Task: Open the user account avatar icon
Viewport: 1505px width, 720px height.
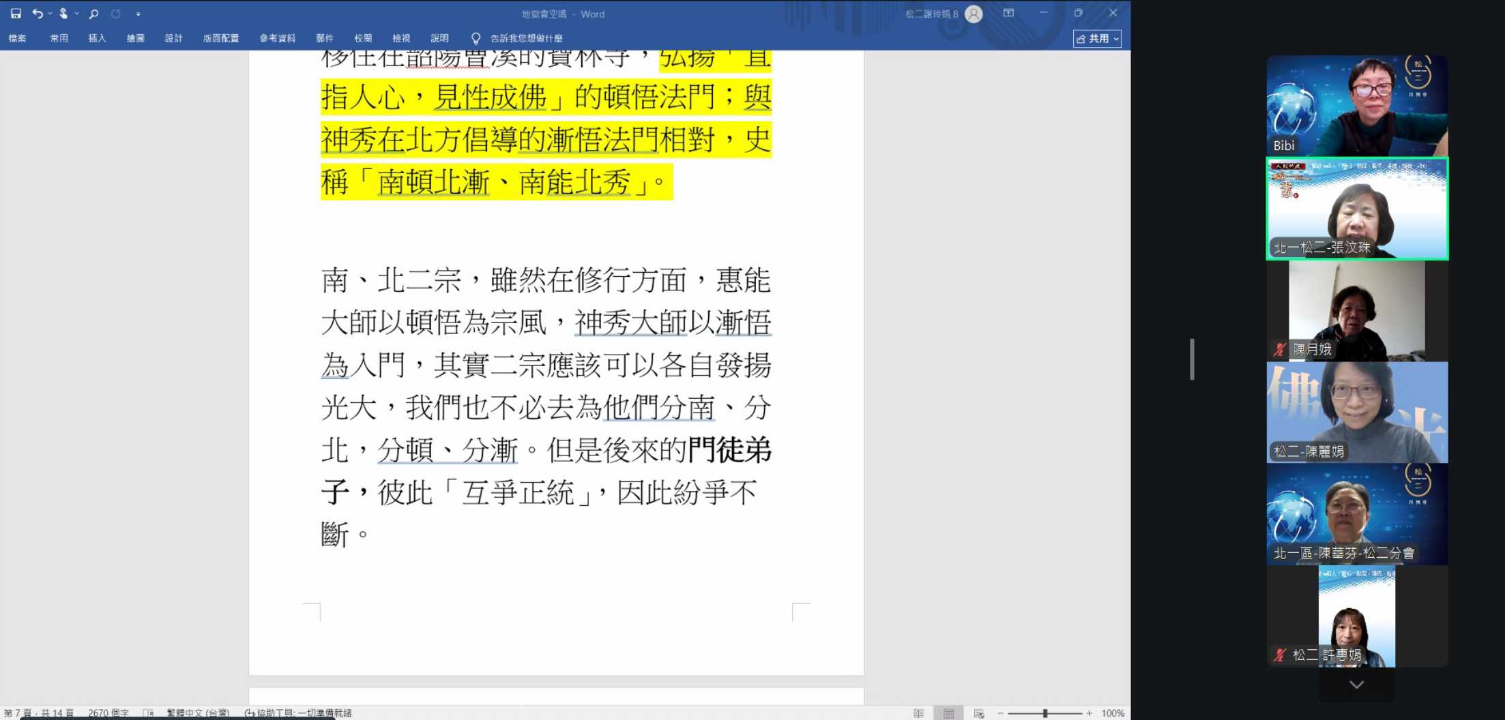Action: (x=974, y=14)
